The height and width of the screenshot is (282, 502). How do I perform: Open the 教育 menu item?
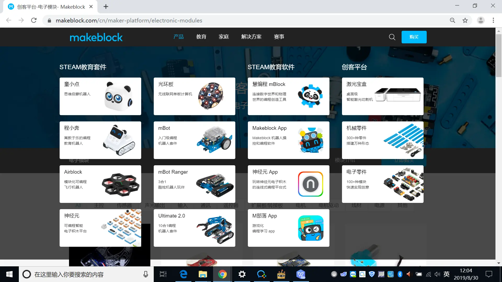click(201, 37)
